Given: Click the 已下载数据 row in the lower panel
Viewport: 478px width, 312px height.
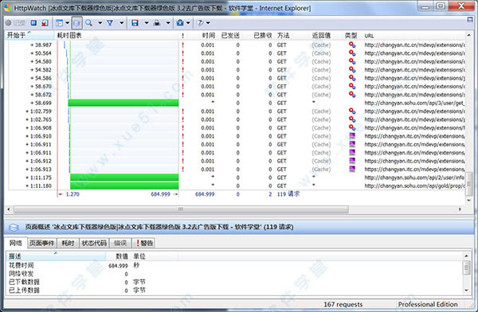Looking at the screenshot, I should pyautogui.click(x=234, y=282).
